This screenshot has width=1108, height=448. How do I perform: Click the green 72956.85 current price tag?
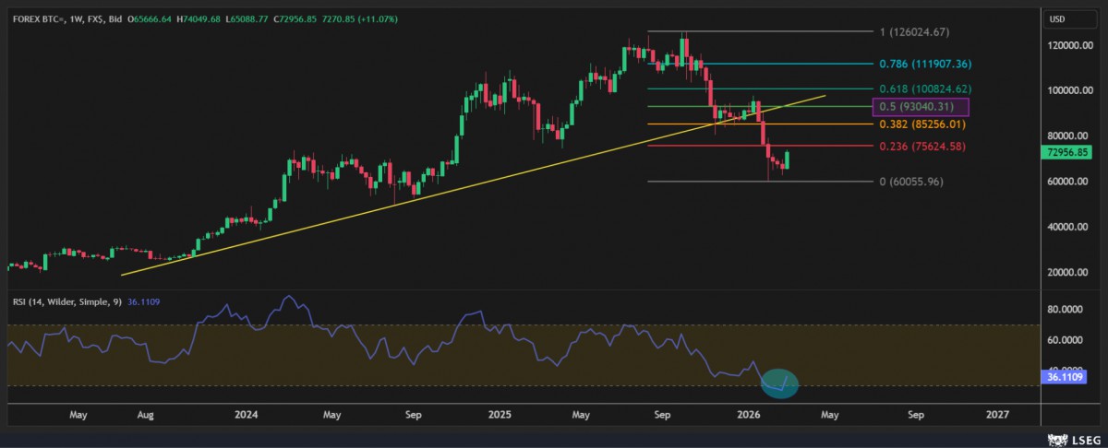tap(1066, 152)
